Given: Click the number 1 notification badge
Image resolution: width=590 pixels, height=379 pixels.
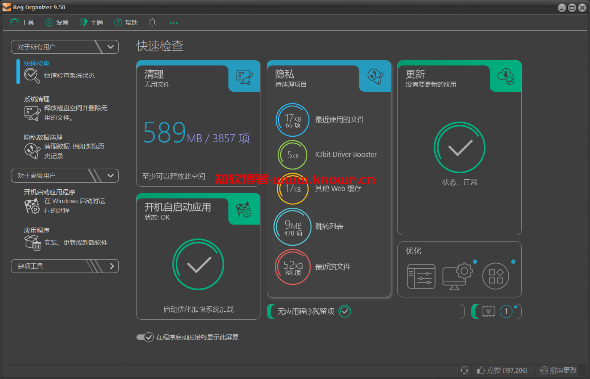Looking at the screenshot, I should pyautogui.click(x=506, y=311).
